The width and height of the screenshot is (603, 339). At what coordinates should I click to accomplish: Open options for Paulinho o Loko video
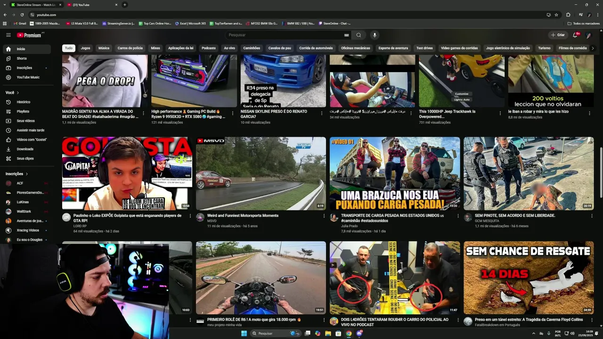[190, 216]
